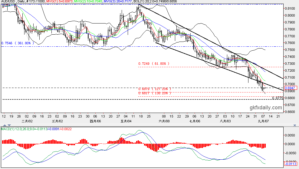299x169 pixels.
Task: Click the current price tag 0.6947
Action: tap(291, 88)
